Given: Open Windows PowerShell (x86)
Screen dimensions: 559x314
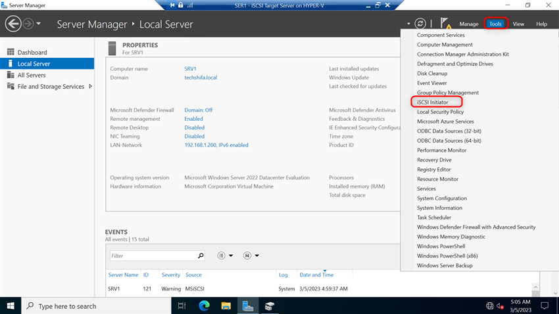Looking at the screenshot, I should tap(447, 256).
